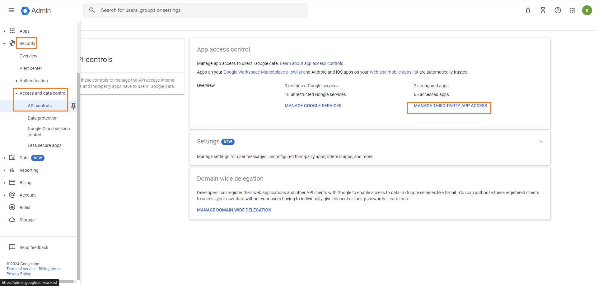Collapse Access and data control arrow

click(16, 93)
